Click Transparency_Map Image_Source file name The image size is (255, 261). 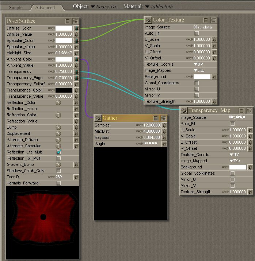click(x=237, y=117)
